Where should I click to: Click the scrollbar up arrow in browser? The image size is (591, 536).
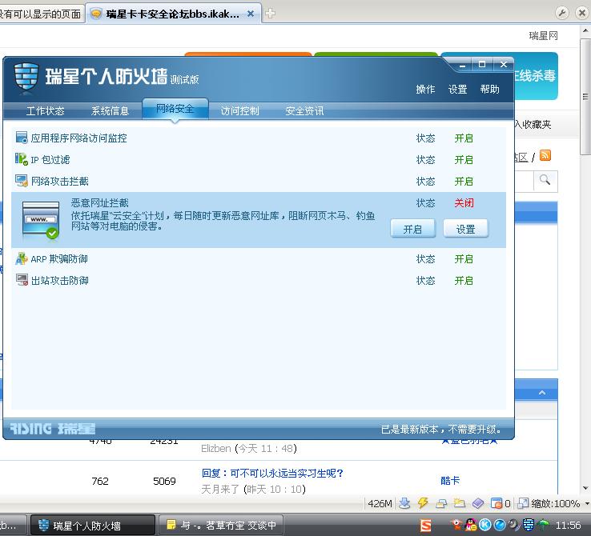pos(585,31)
